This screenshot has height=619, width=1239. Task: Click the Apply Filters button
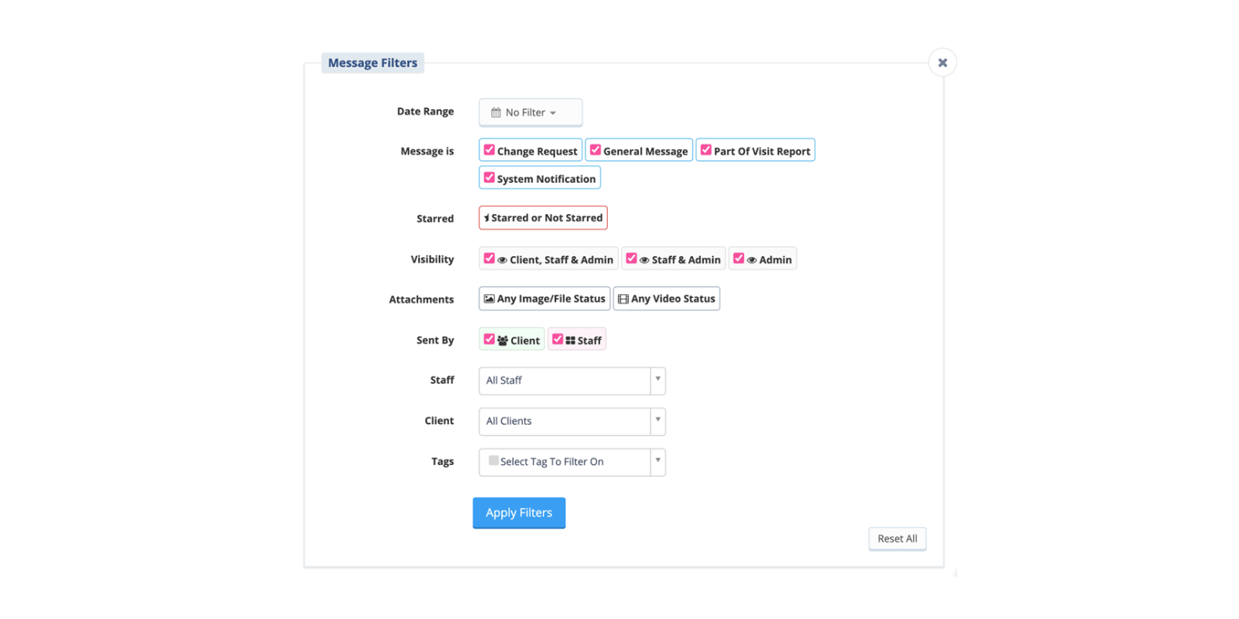519,513
